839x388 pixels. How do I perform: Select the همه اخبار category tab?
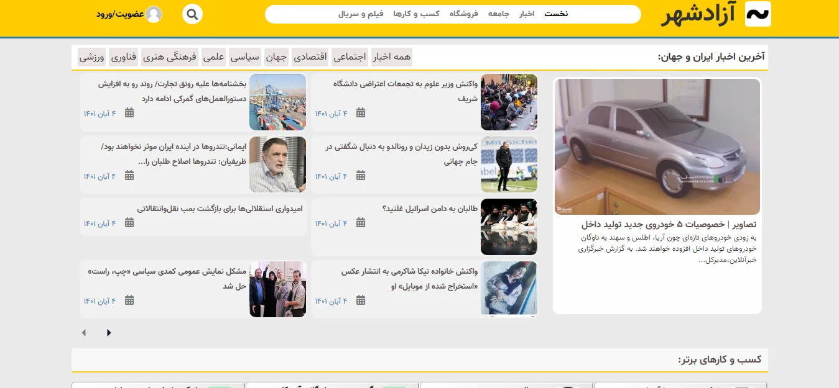(392, 57)
